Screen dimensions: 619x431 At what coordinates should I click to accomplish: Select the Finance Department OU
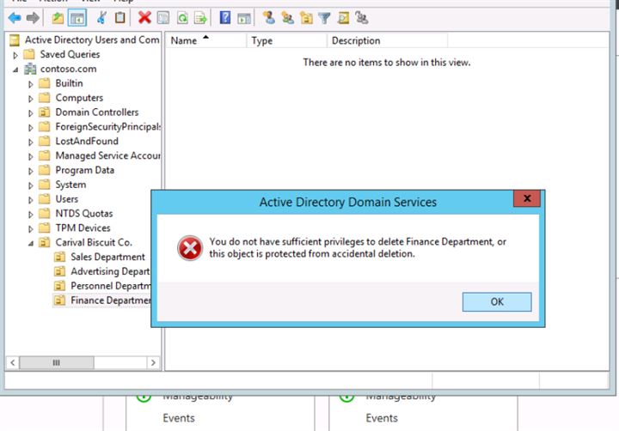(111, 300)
